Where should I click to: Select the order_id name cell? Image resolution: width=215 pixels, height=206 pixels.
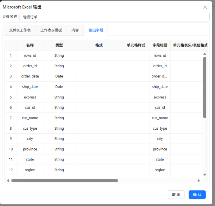(30, 66)
